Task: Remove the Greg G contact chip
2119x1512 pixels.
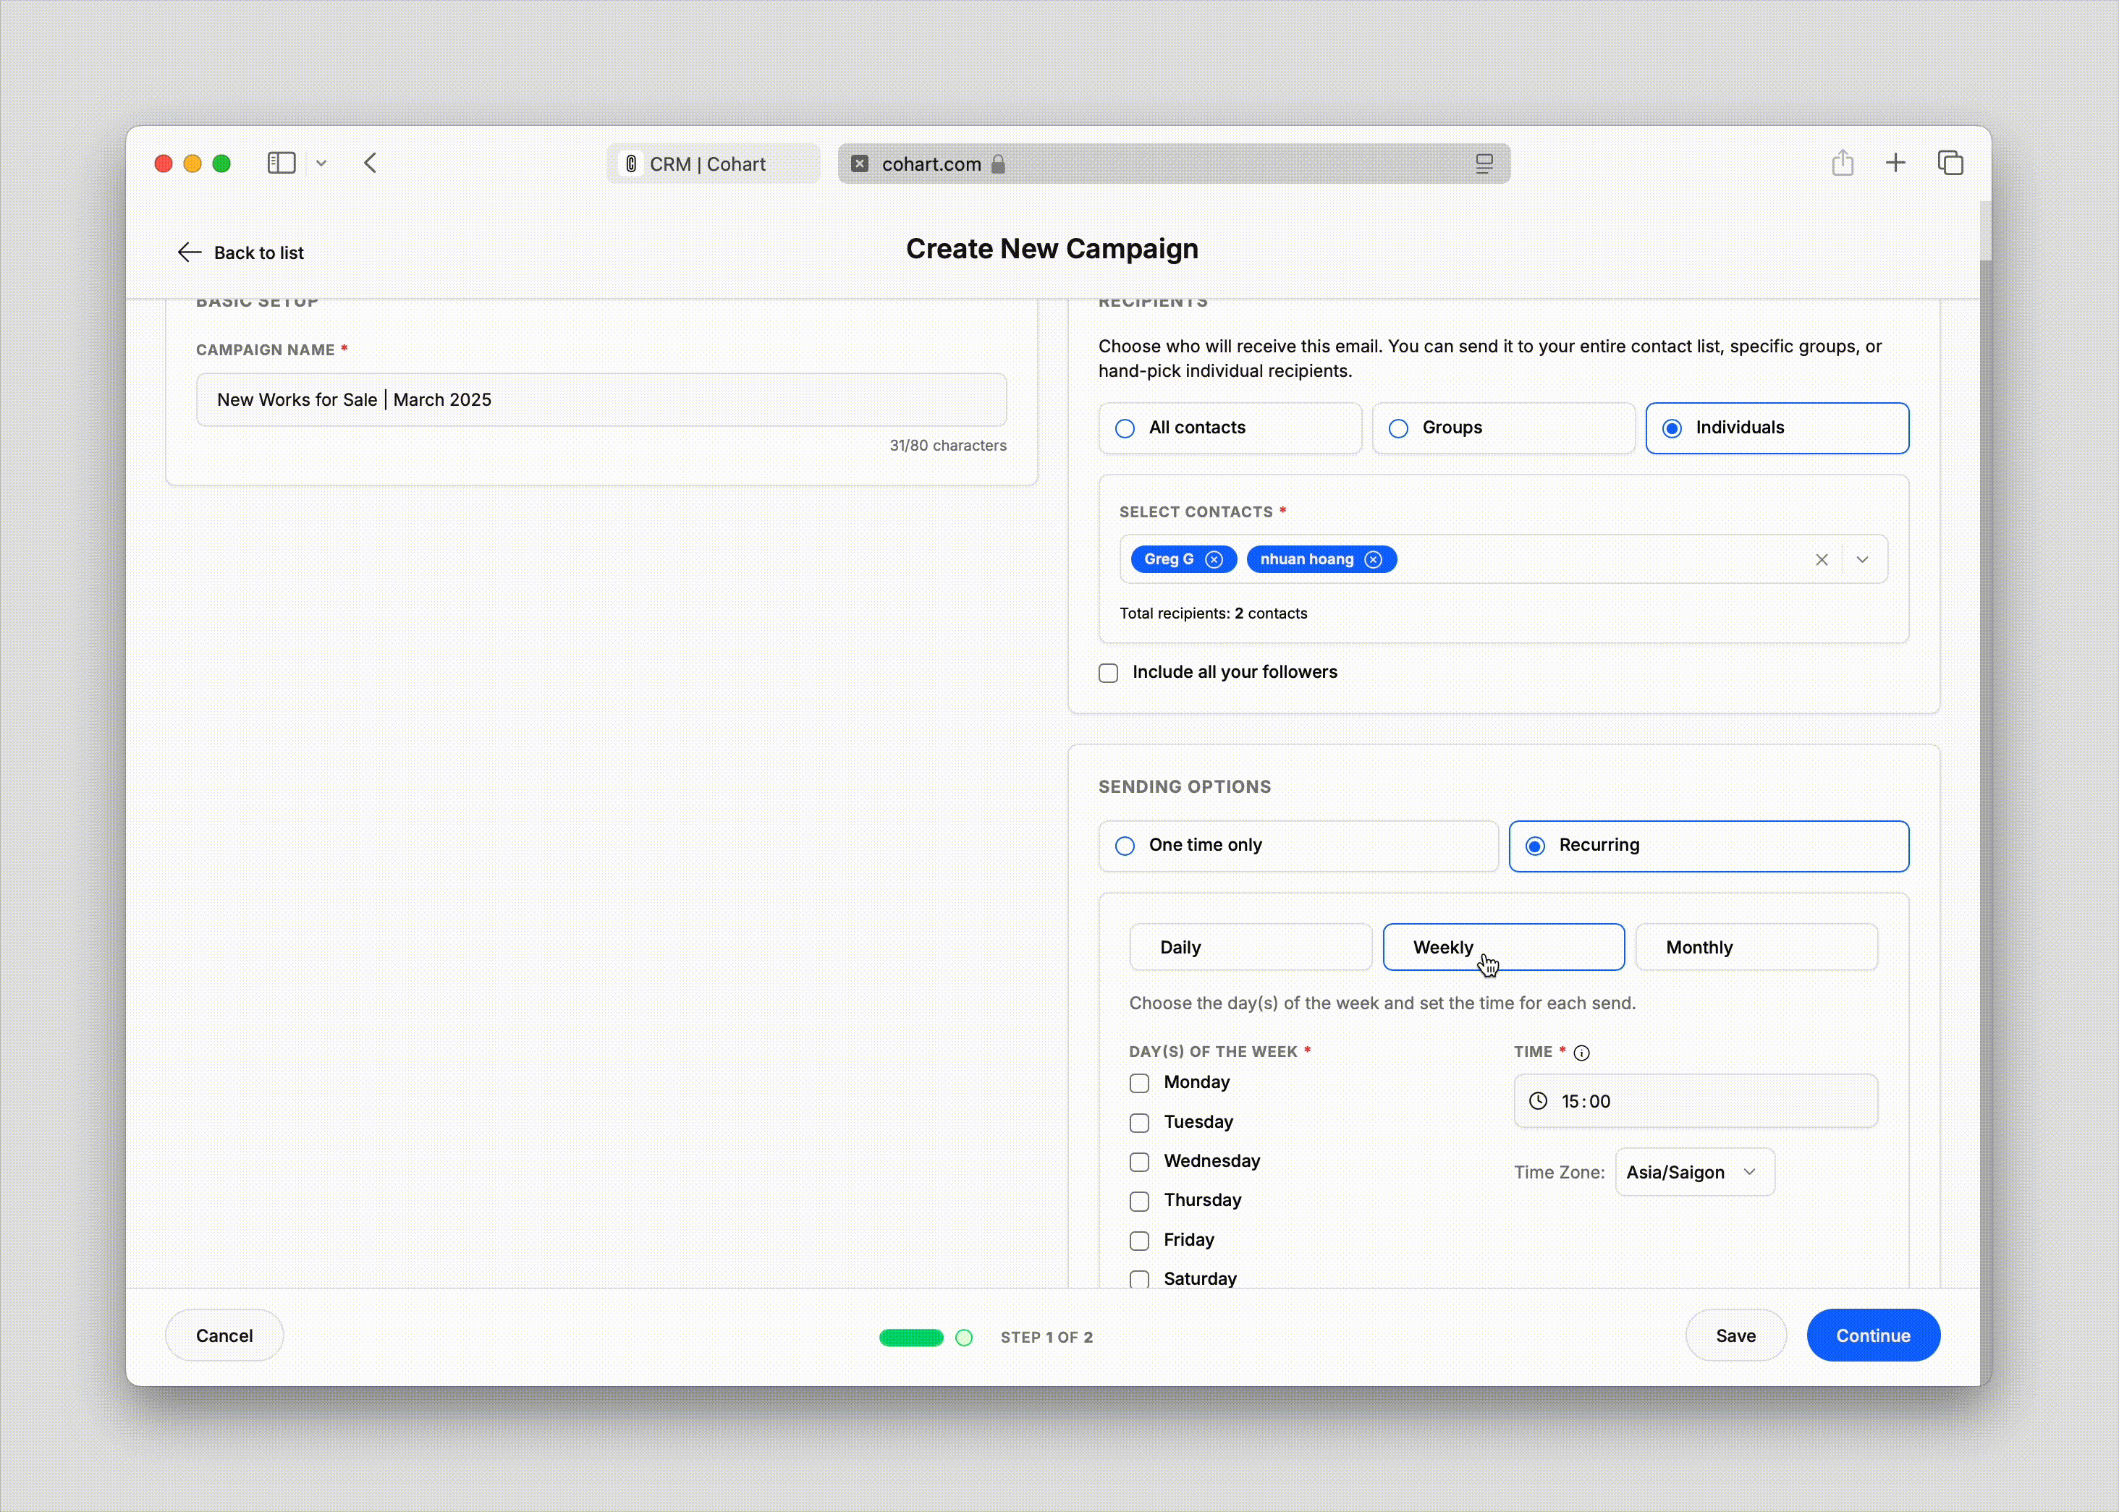Action: pyautogui.click(x=1214, y=559)
